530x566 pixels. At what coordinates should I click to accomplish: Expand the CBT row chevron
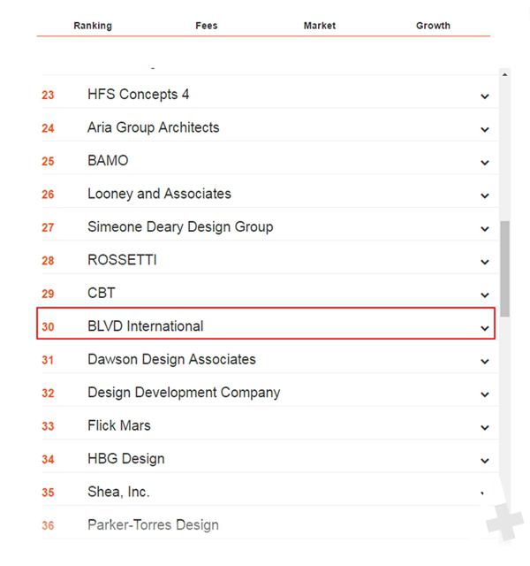pos(485,295)
